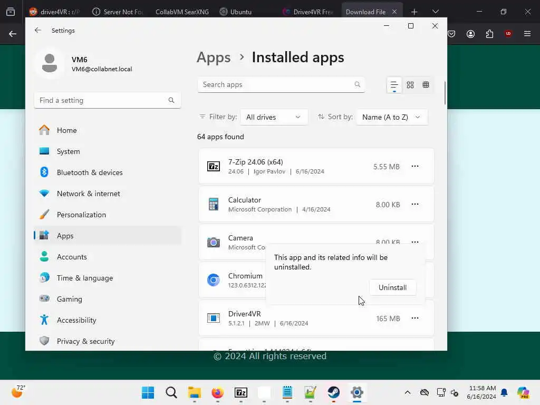Open the Firefox account icon
This screenshot has height=405, width=540.
coord(470,34)
